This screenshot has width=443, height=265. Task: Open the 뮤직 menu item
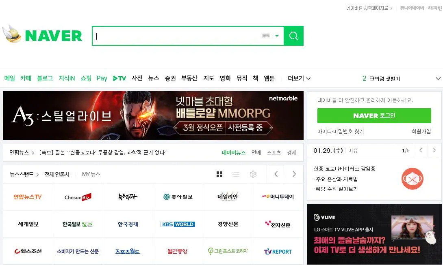click(x=242, y=78)
